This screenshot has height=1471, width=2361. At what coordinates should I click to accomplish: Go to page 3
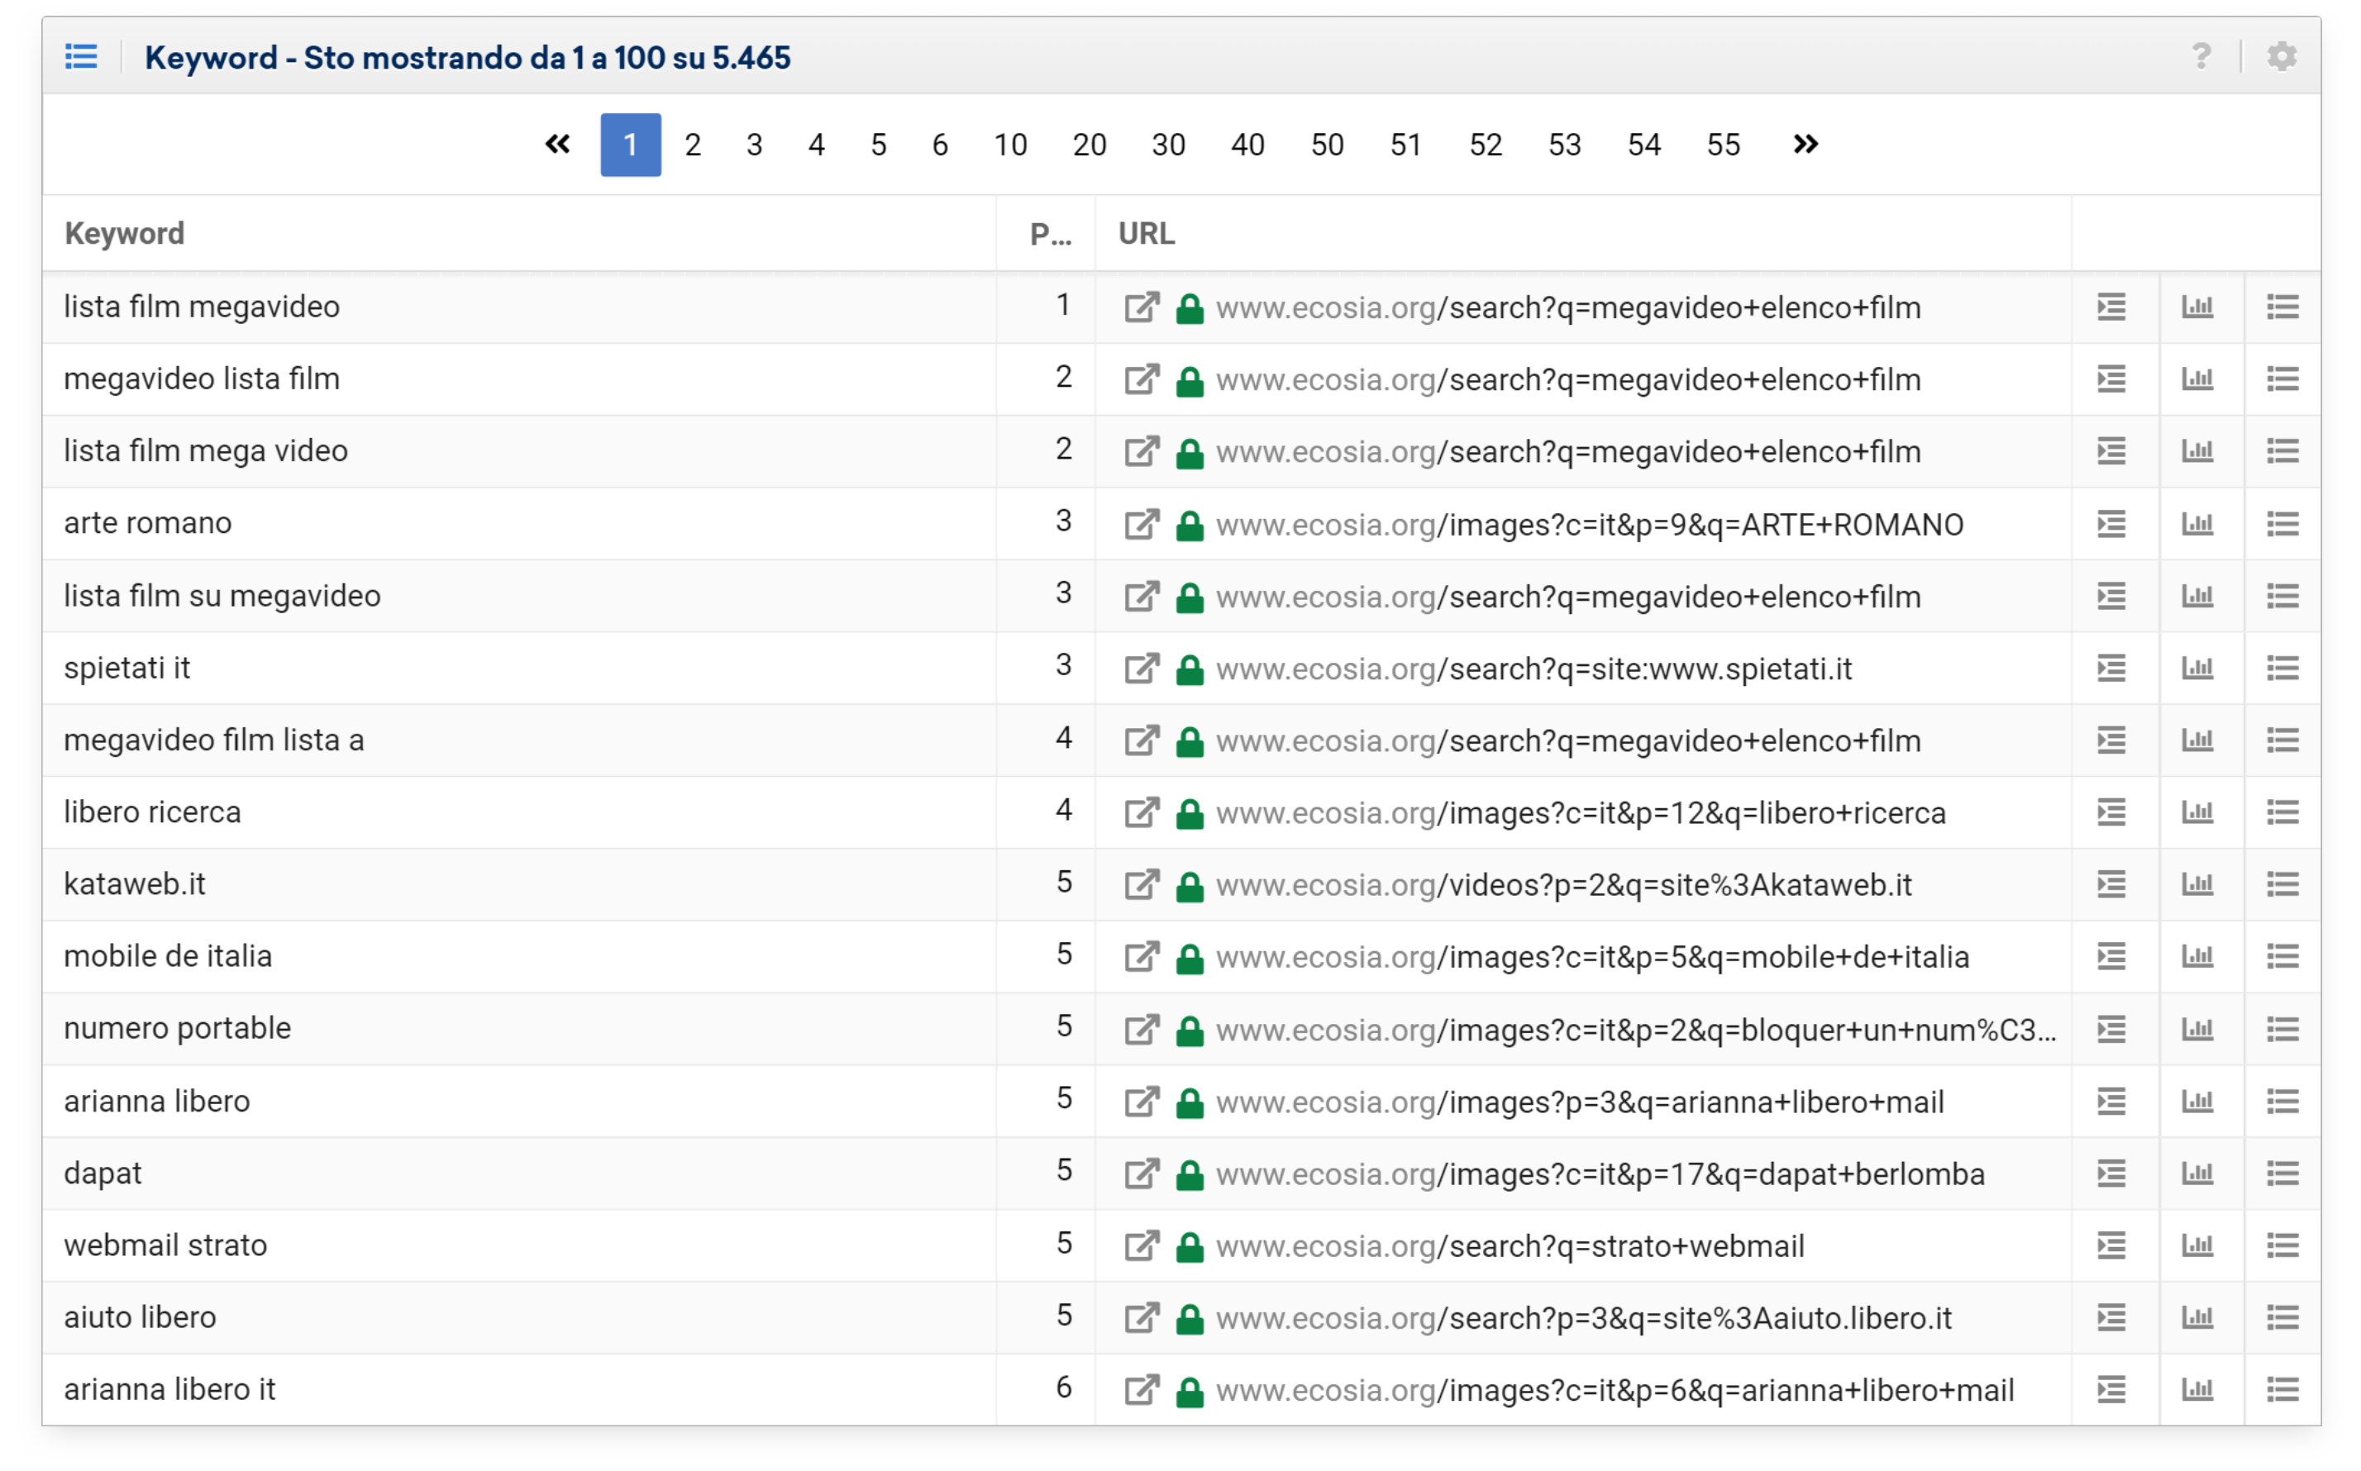pos(754,145)
